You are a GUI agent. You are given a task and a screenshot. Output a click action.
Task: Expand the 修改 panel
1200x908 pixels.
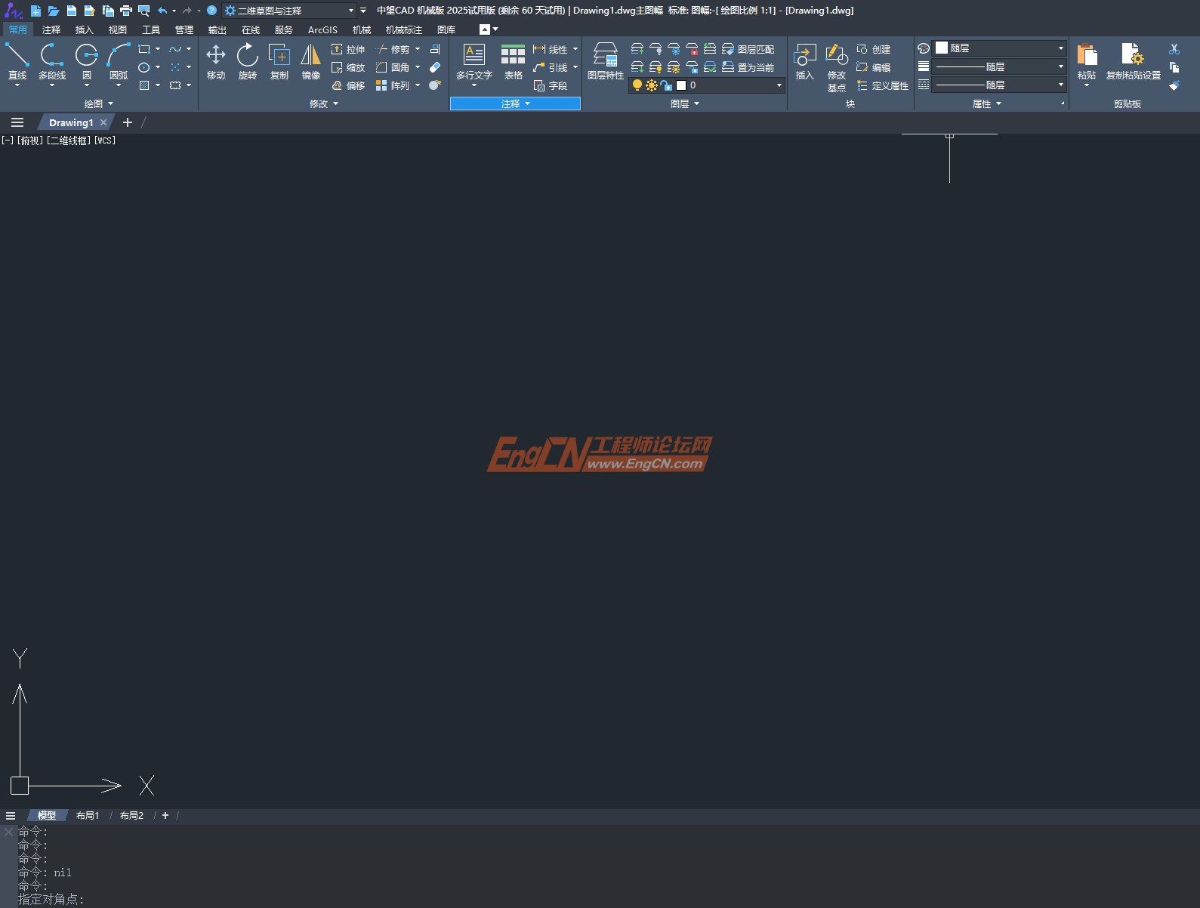coord(324,103)
